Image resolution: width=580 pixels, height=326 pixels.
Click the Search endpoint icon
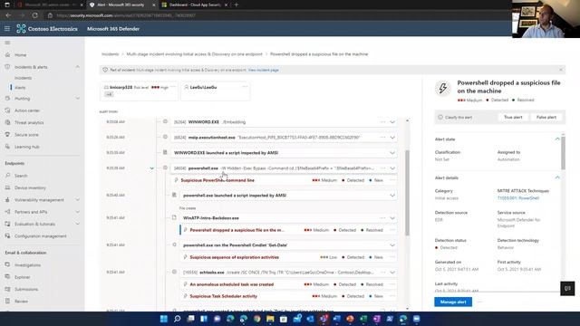(7, 175)
